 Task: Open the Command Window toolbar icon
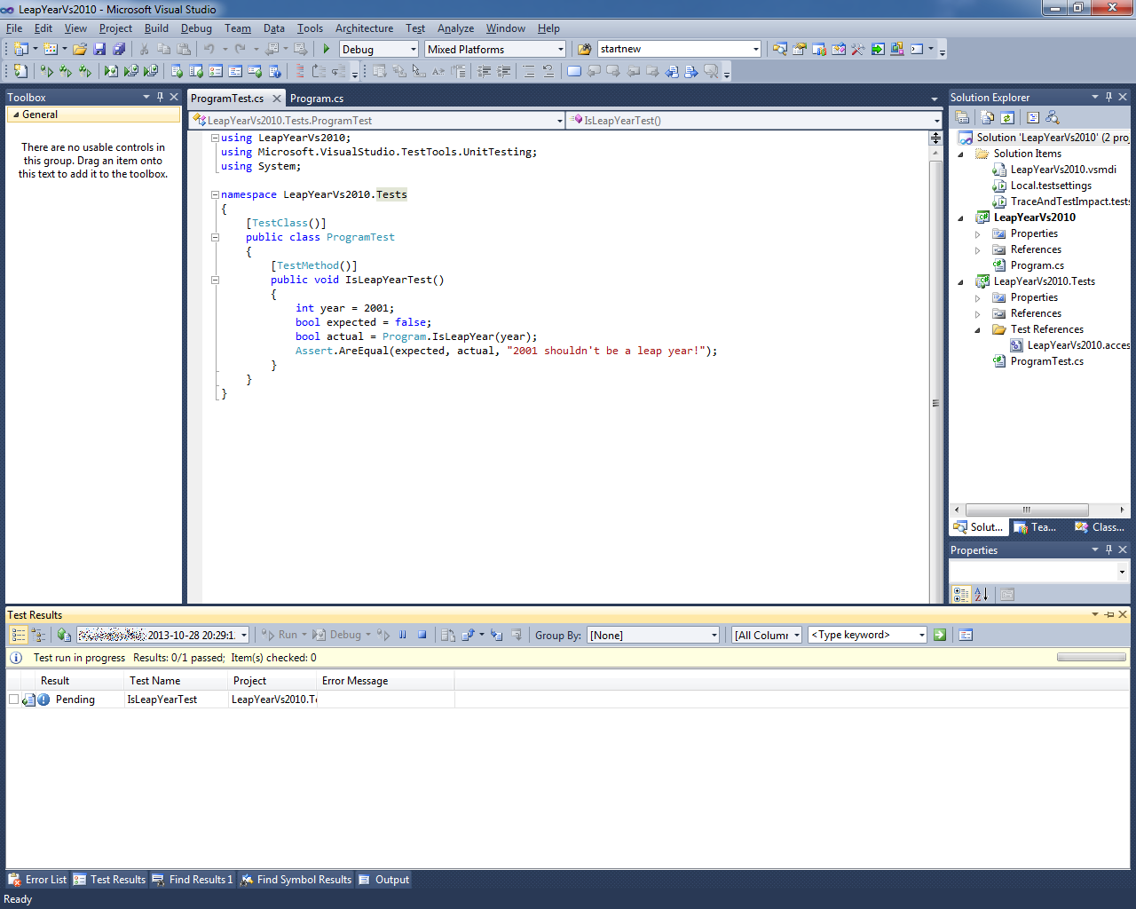tap(917, 49)
